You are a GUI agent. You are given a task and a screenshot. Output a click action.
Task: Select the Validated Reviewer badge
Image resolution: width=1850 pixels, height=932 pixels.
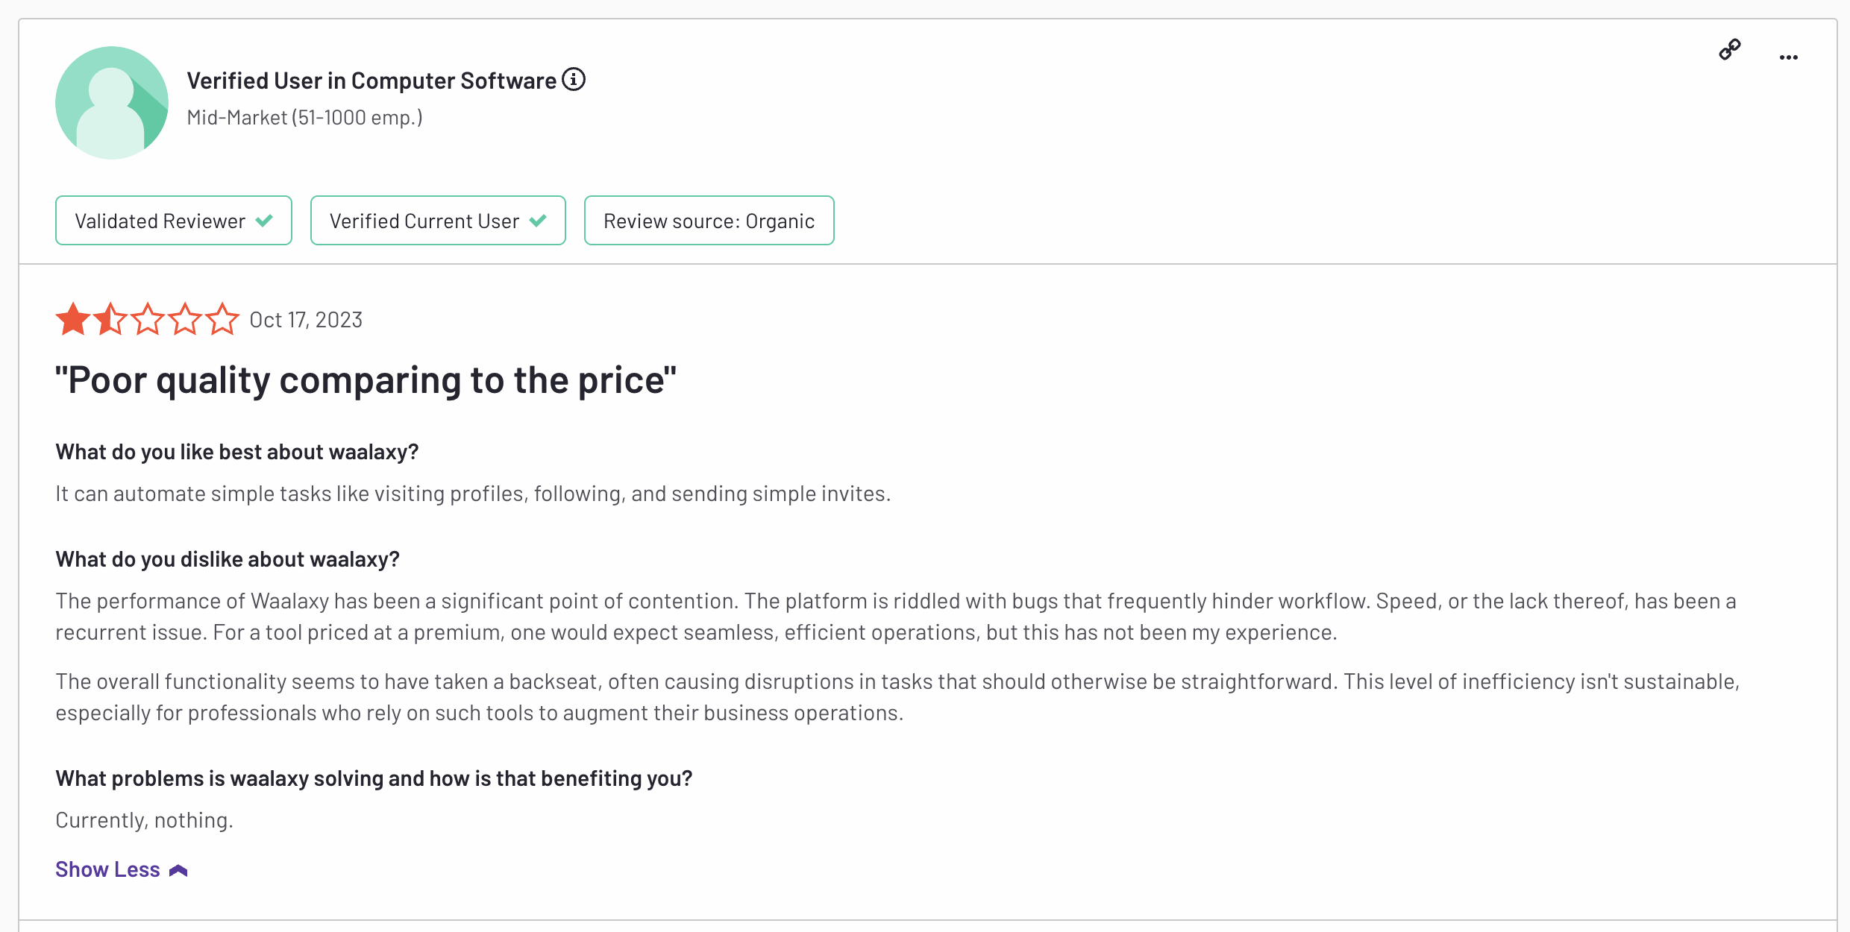click(x=174, y=221)
